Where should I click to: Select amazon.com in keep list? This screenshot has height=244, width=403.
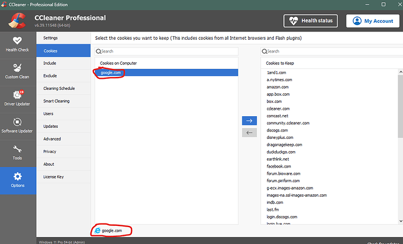[277, 87]
